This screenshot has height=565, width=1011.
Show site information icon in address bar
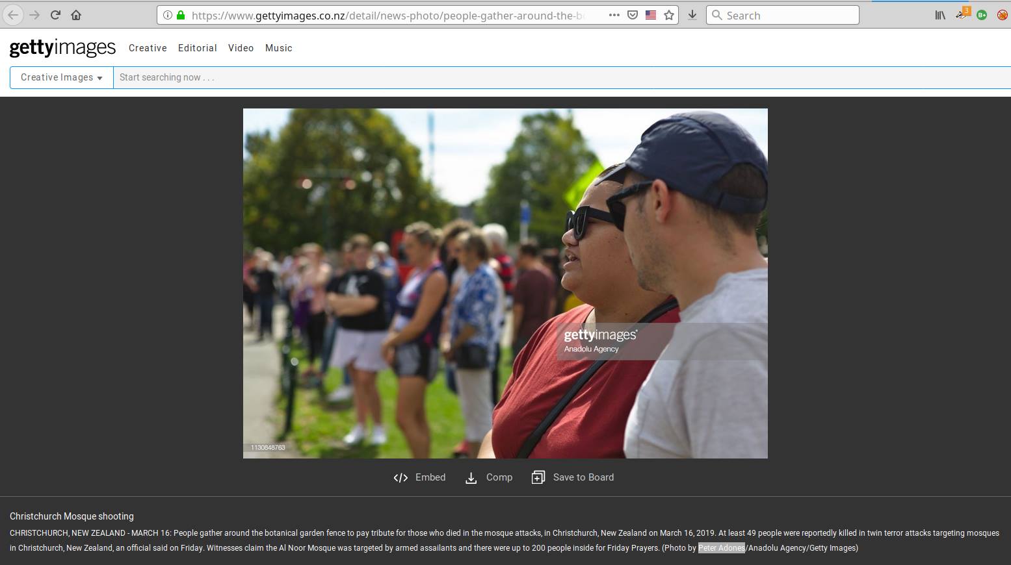(168, 15)
